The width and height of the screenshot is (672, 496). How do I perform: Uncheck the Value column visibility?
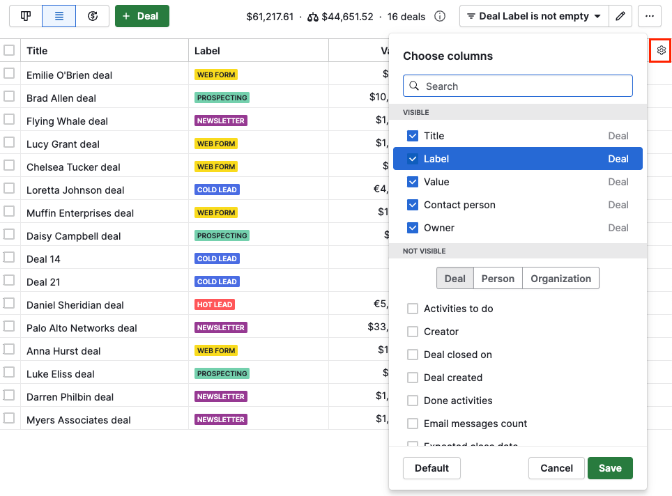[x=413, y=181]
